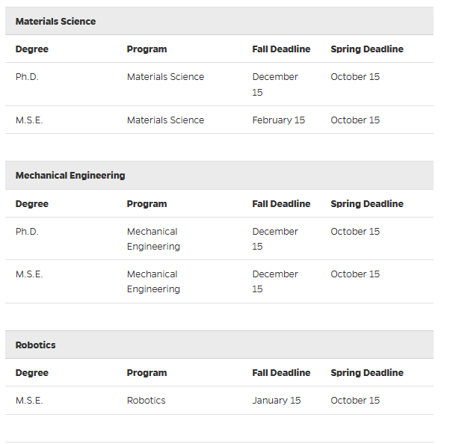Screen dimensions: 450x444
Task: Click Fall Deadline header in Robotics table
Action: (x=281, y=373)
